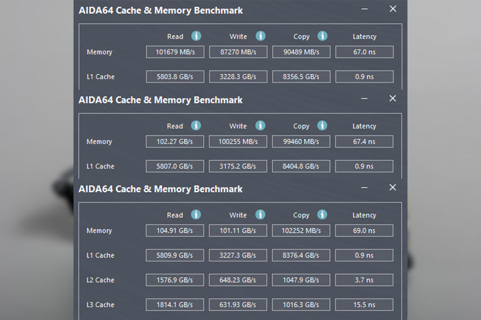Select L1 Cache read value 5807.0 GB/s

point(175,166)
